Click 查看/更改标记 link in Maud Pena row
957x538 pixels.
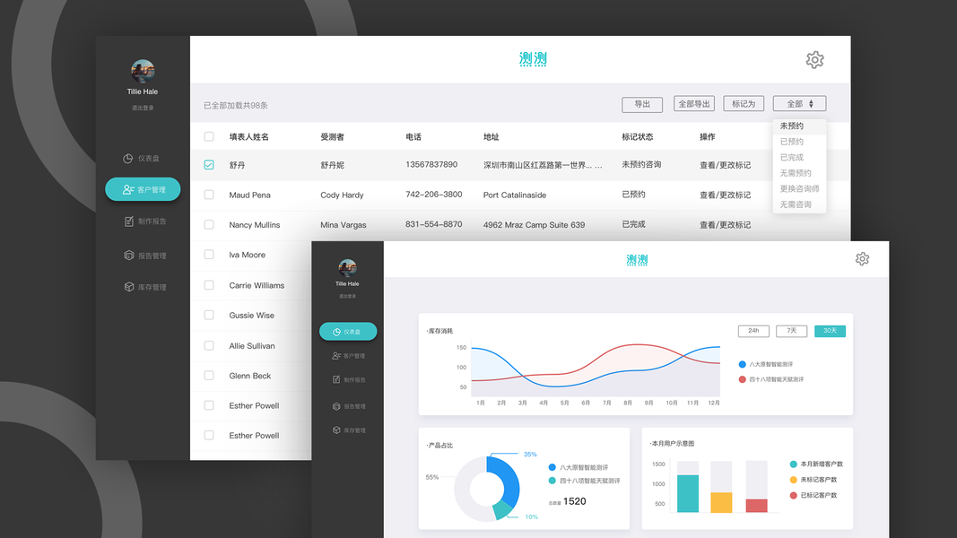[725, 195]
